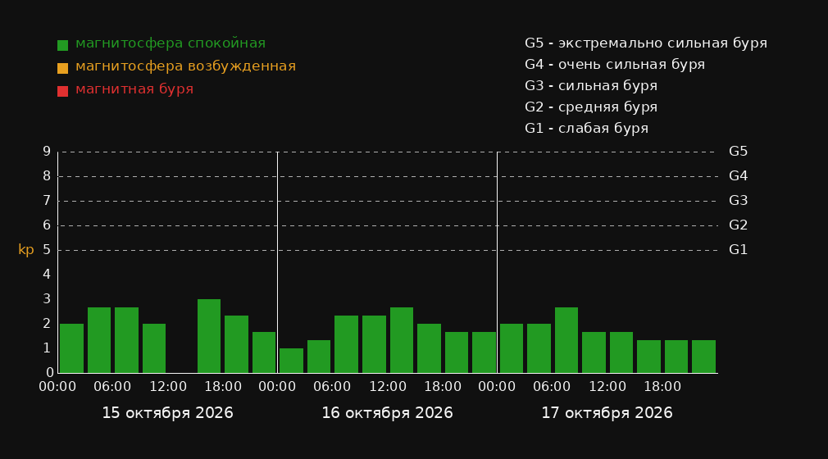828x459 pixels.
Task: Click the orange excited magnetosphere legend square
Action: click(62, 68)
